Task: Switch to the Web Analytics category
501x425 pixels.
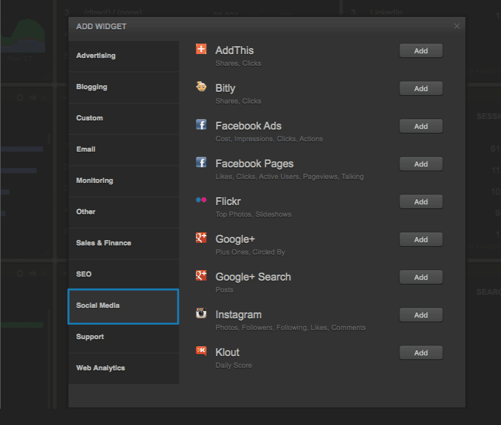Action: click(x=124, y=368)
